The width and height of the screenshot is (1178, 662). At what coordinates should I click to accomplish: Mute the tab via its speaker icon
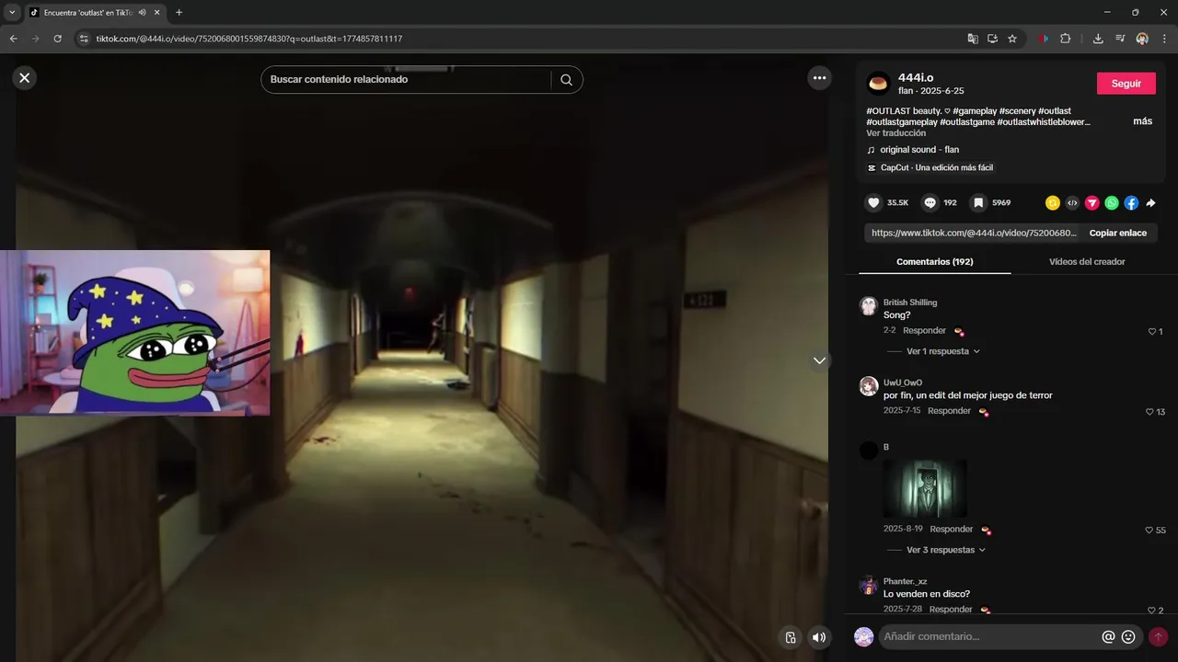pyautogui.click(x=143, y=13)
